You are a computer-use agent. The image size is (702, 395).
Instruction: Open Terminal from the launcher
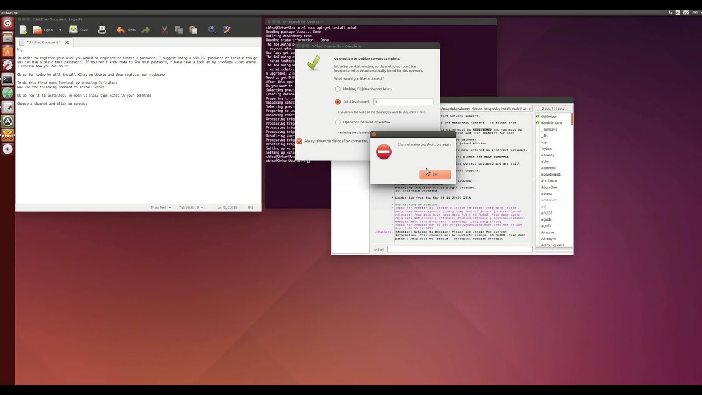7,79
